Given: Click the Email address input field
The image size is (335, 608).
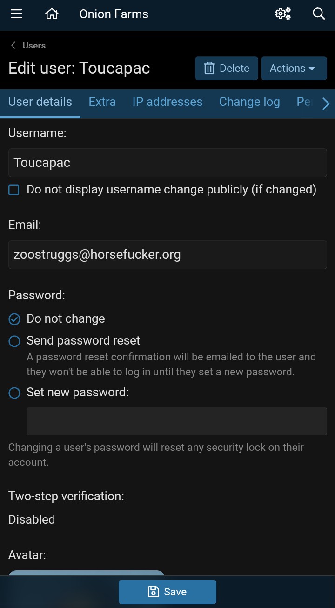Looking at the screenshot, I should (x=167, y=255).
